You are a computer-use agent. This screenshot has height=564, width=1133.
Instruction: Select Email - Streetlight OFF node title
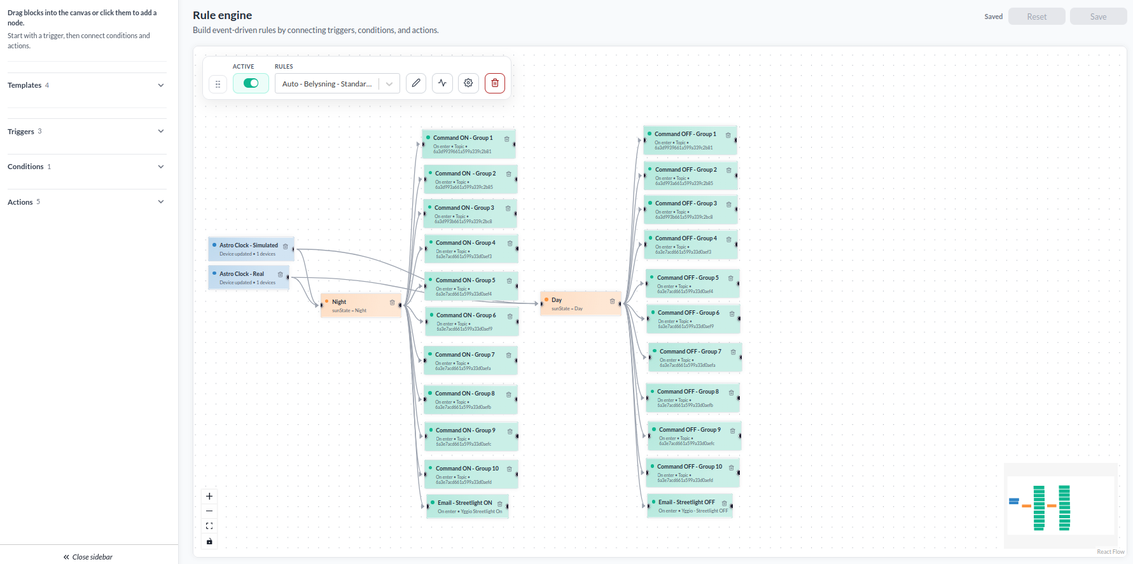pyautogui.click(x=686, y=502)
